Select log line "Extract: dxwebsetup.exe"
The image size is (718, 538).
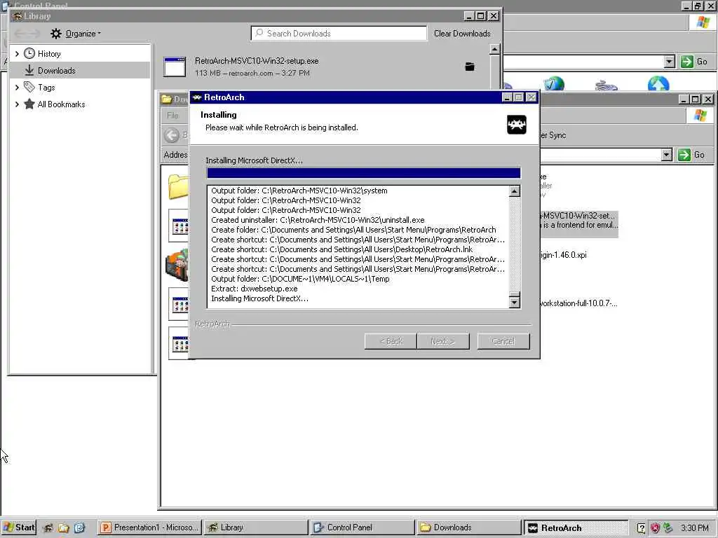point(254,289)
